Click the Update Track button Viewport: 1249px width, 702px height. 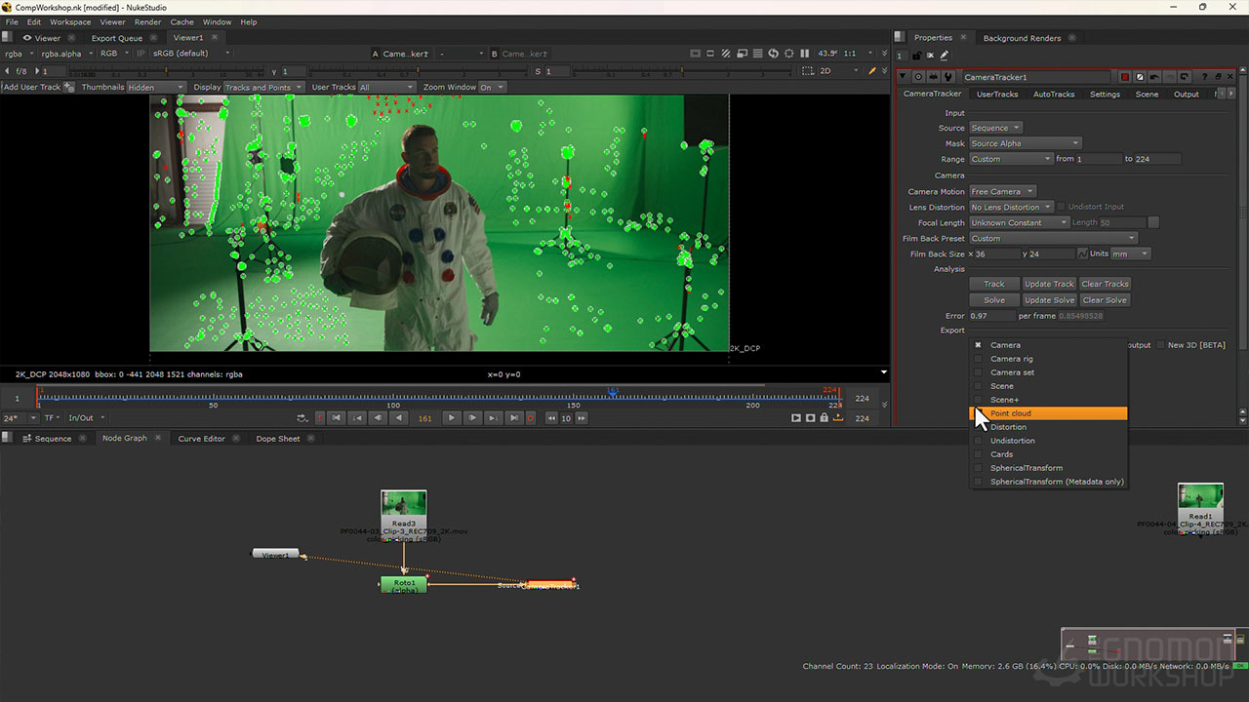pyautogui.click(x=1049, y=284)
